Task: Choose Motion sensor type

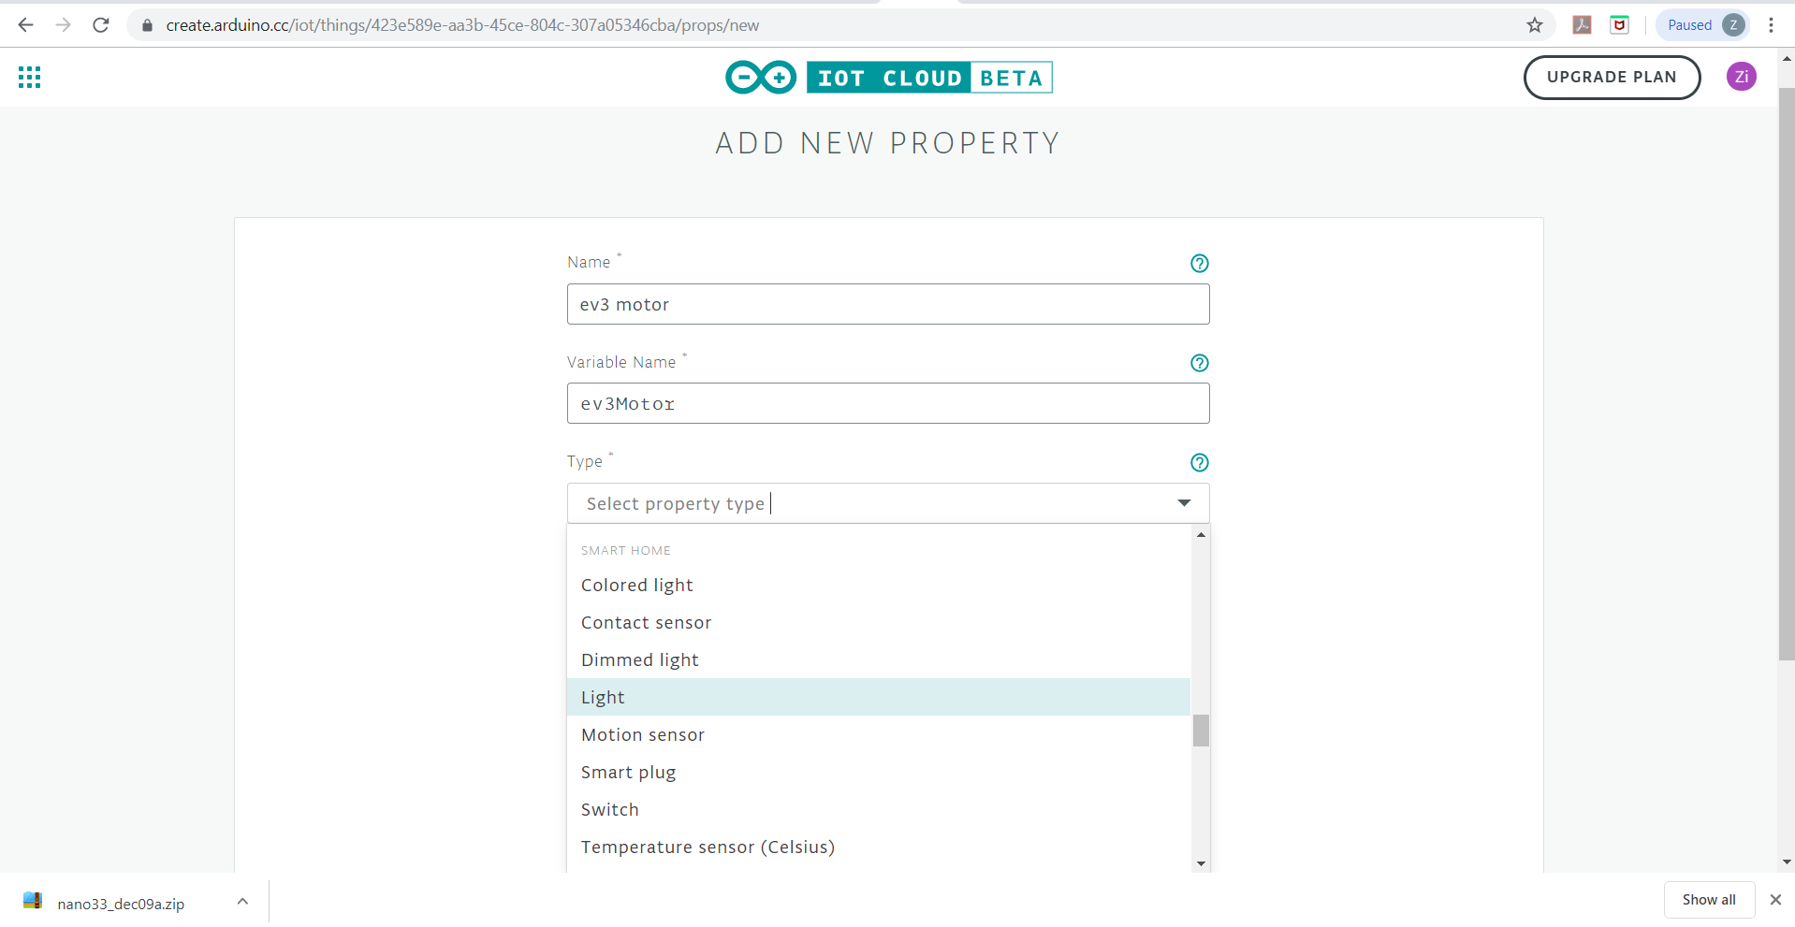Action: (879, 735)
